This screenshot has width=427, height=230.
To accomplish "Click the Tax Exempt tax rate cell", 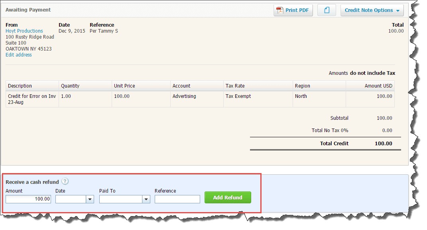I will [x=238, y=96].
